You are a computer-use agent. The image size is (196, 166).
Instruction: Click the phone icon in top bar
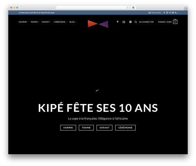point(176,13)
